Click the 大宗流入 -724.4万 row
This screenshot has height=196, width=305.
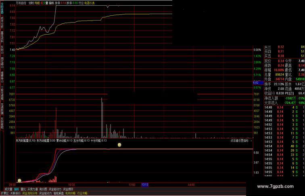284,103
